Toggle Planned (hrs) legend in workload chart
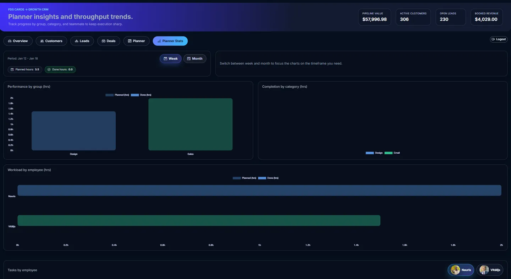The width and height of the screenshot is (511, 279). pyautogui.click(x=244, y=178)
